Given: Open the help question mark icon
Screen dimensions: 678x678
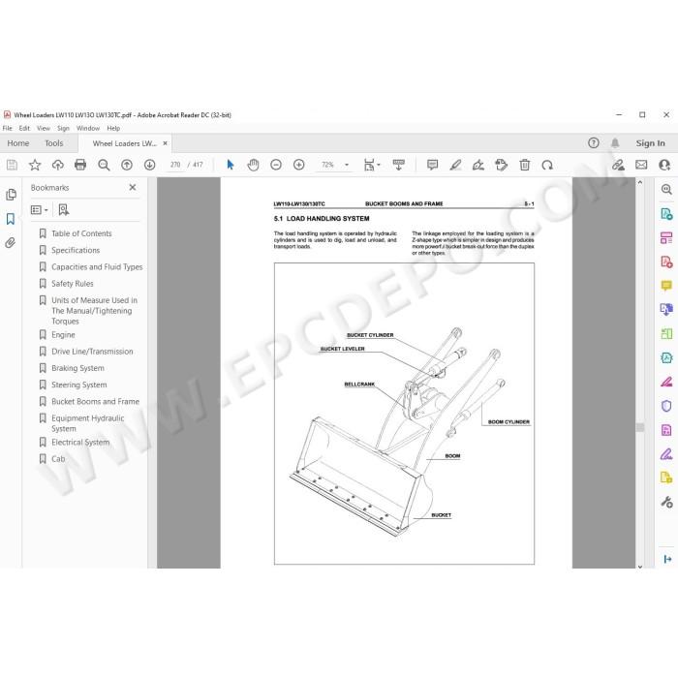Looking at the screenshot, I should pos(593,143).
